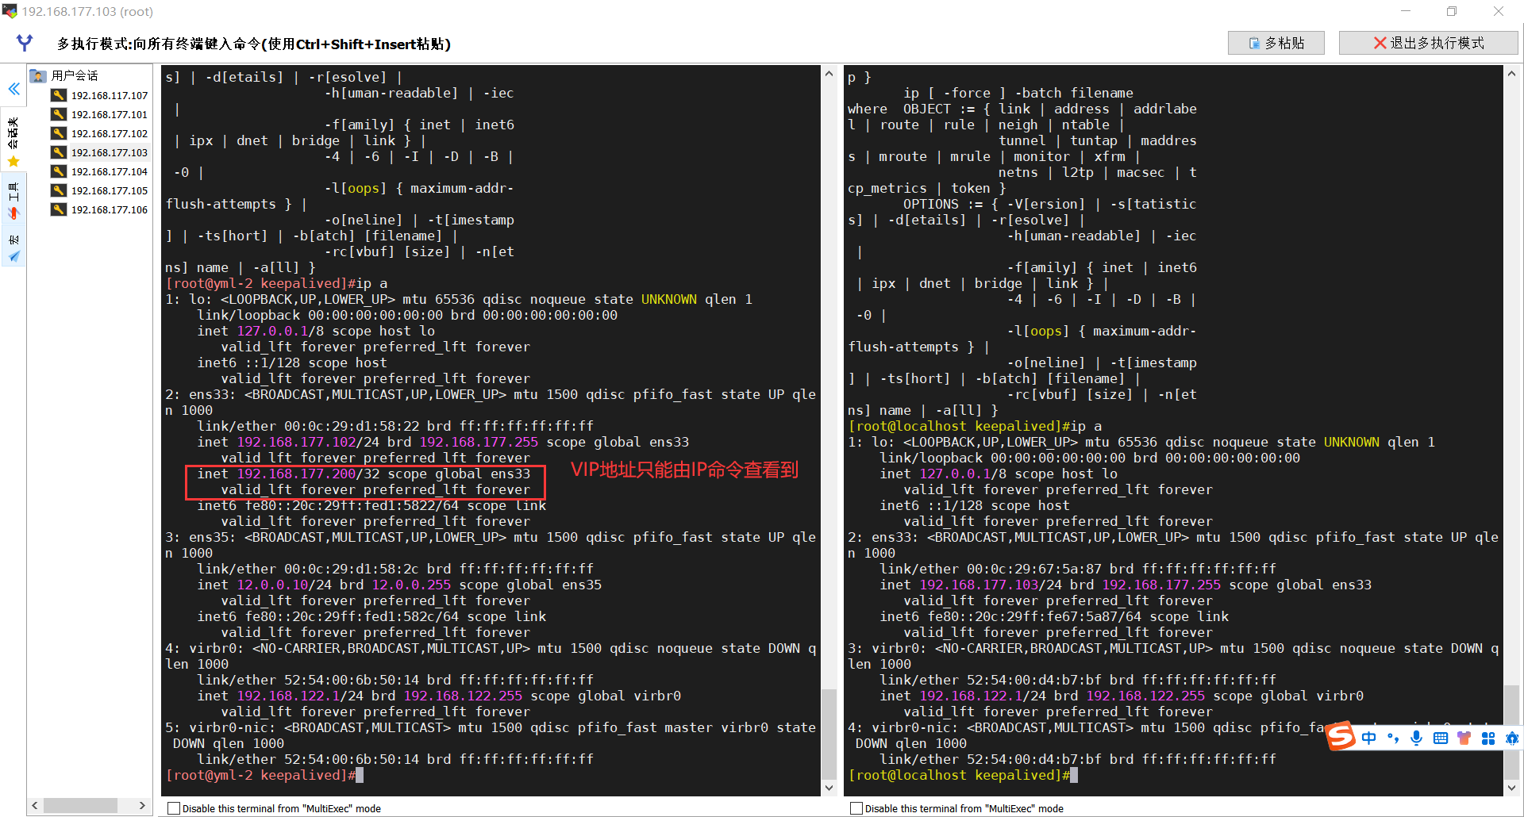Viewport: 1524px width, 817px height.
Task: Disable left terminal from MultiExec mode
Action: click(174, 808)
